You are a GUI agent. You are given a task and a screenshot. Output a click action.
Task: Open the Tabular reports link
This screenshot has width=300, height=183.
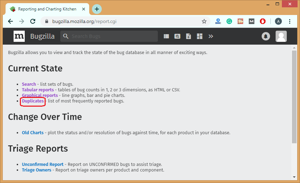38,90
